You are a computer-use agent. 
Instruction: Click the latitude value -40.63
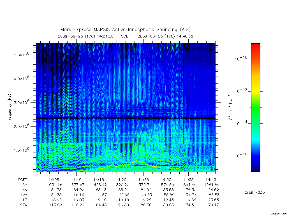tap(145, 195)
